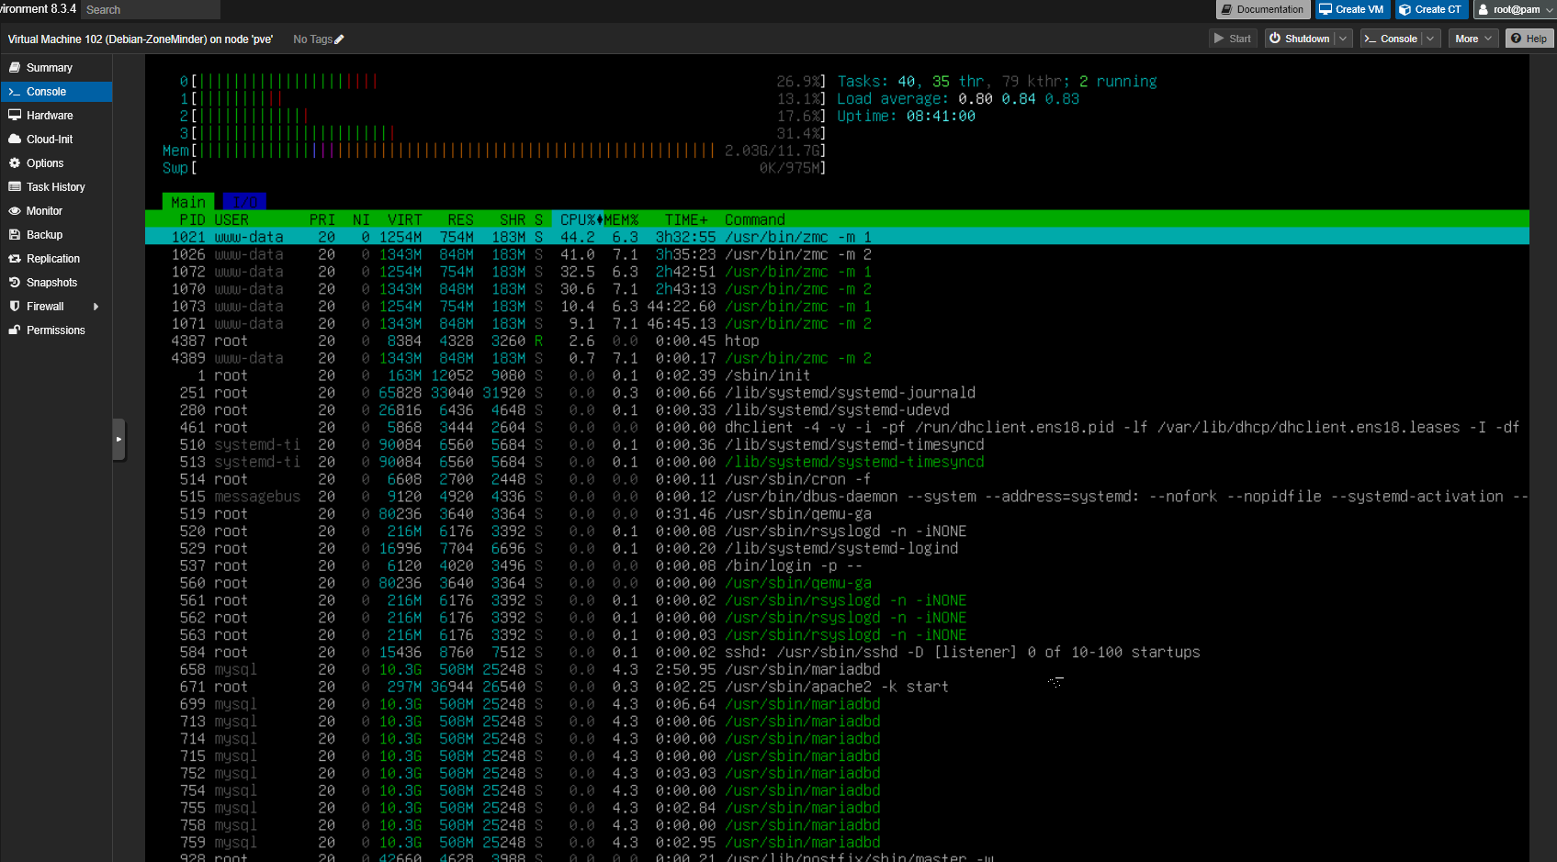The width and height of the screenshot is (1557, 862).
Task: Select the apache2 -k start row
Action: click(837, 687)
